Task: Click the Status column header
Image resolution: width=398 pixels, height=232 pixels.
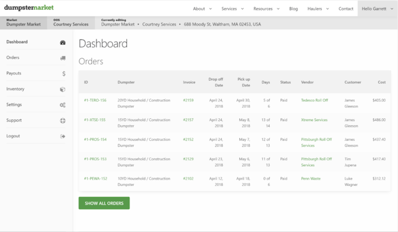Action: tap(285, 82)
